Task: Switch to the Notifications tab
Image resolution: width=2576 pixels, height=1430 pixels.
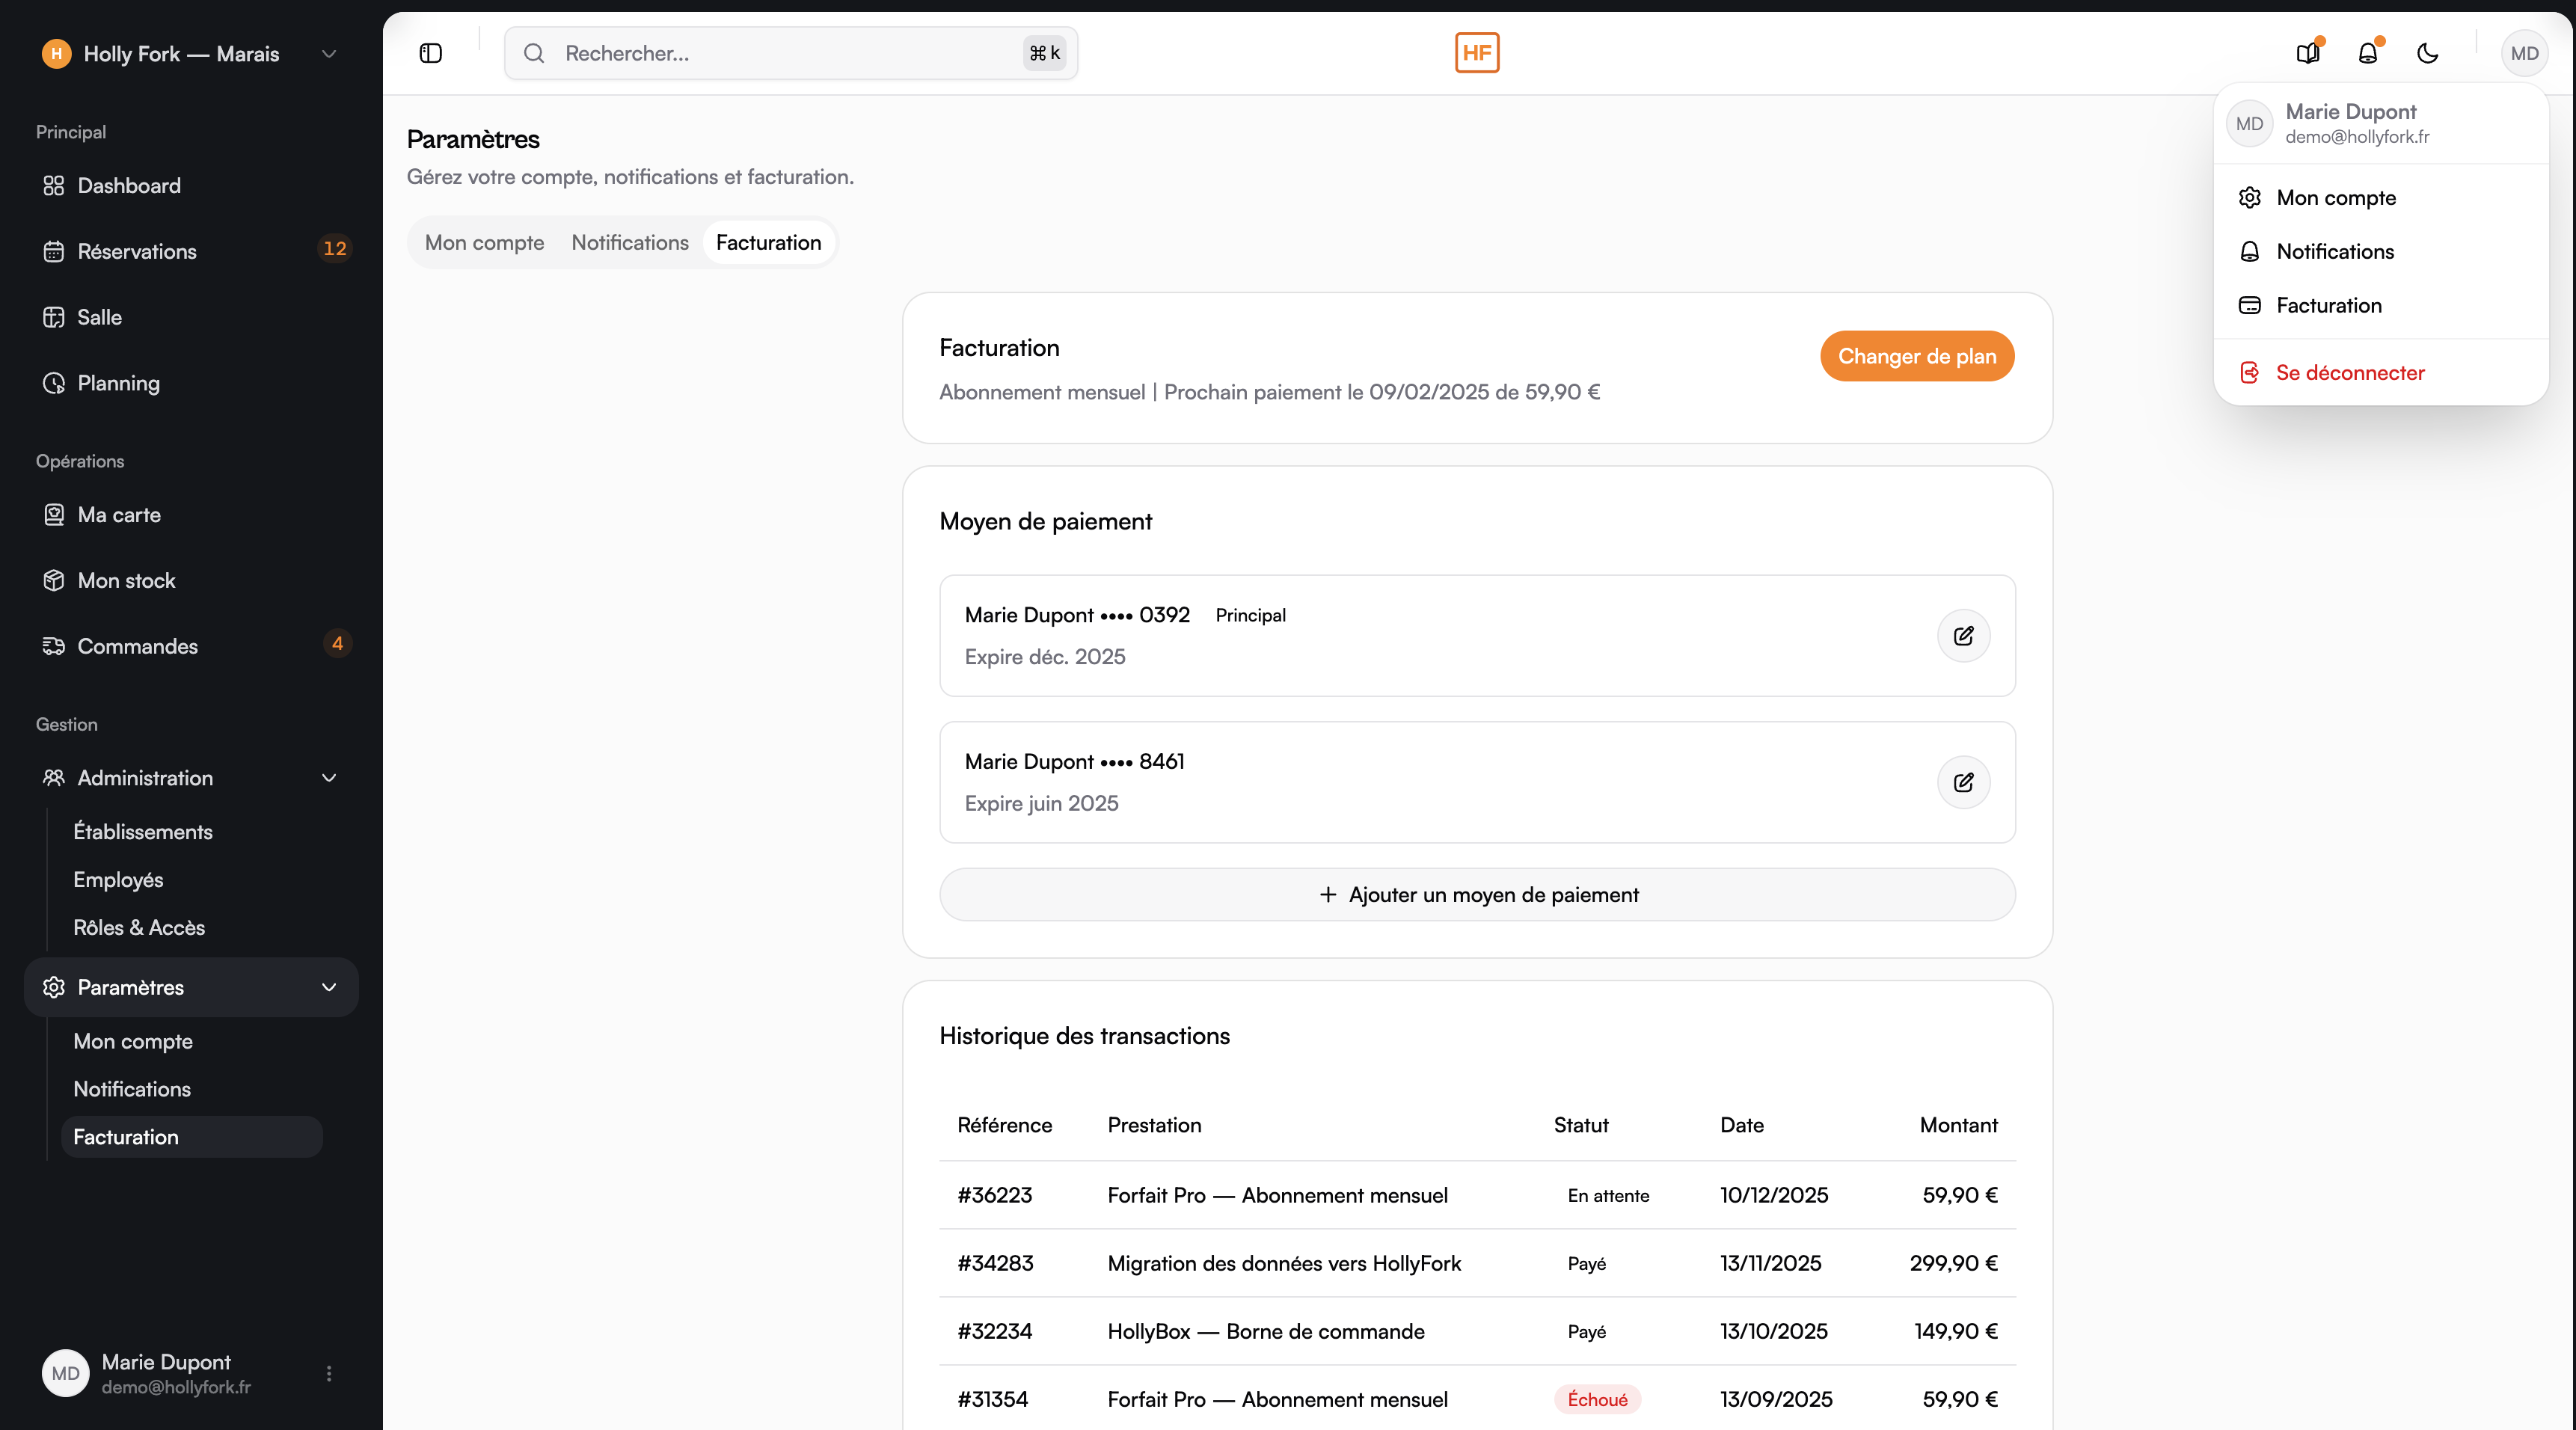Action: [629, 243]
